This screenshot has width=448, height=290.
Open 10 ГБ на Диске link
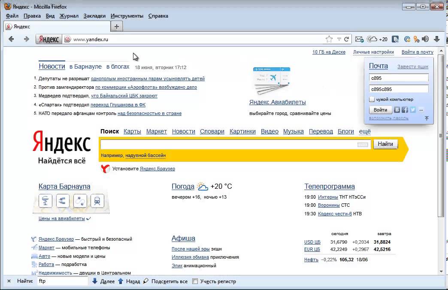[x=329, y=52]
